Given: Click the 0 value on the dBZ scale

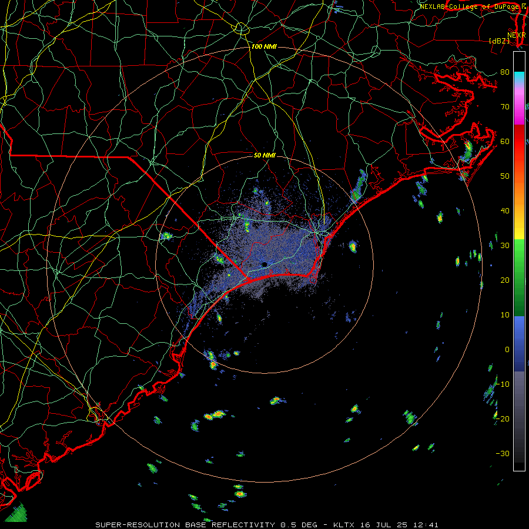Looking at the screenshot, I should pos(507,350).
